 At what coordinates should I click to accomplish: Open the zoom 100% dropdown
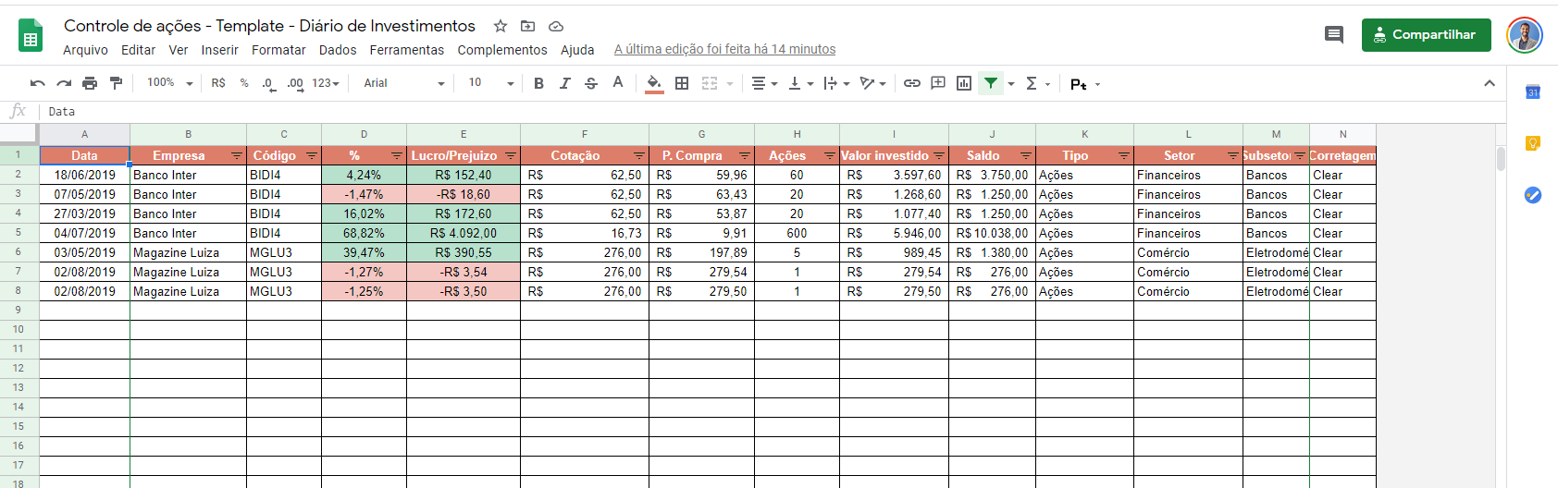(x=169, y=83)
